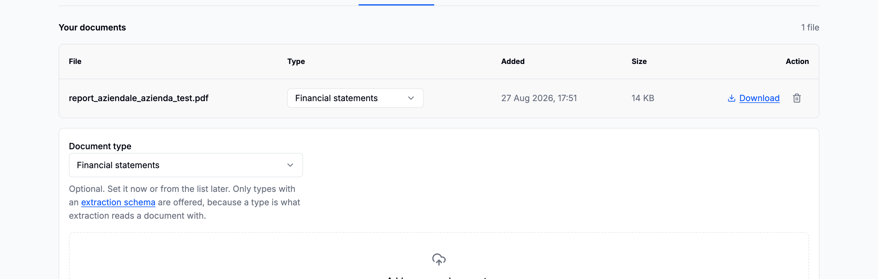Select the report_aziendale_azienda_test.pdf file name
878x279 pixels.
coord(138,98)
